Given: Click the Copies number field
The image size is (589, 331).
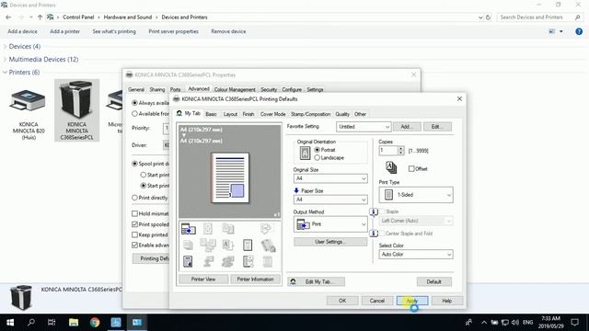Looking at the screenshot, I should point(388,151).
